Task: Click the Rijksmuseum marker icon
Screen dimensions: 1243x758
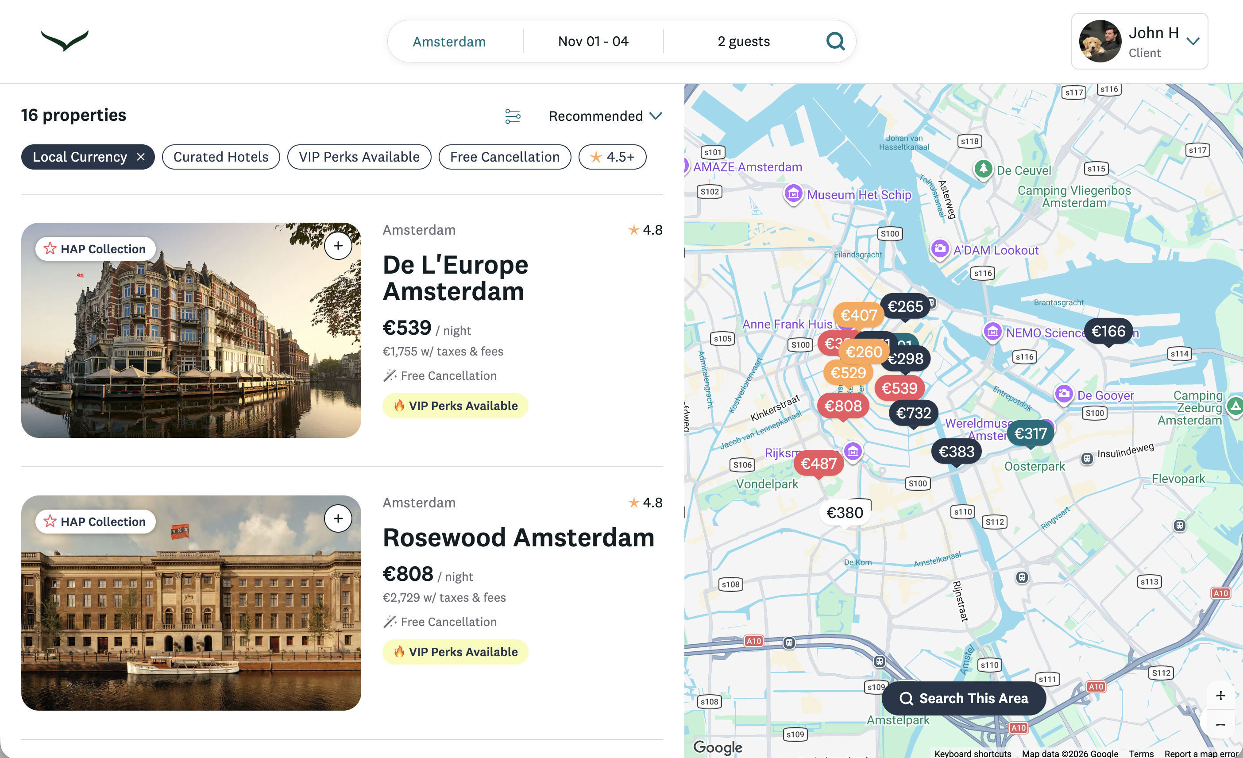Action: point(853,452)
